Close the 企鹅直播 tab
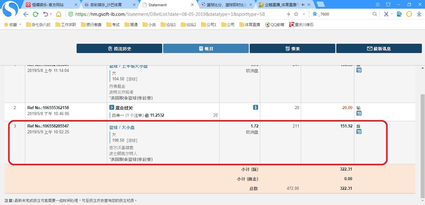 (x=309, y=5)
